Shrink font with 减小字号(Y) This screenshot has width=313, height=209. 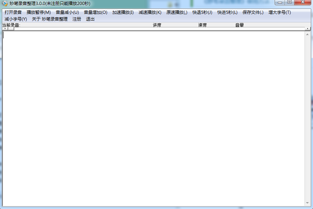pos(16,19)
